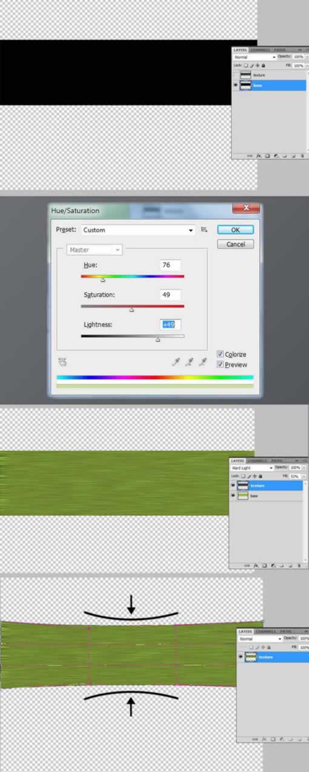This screenshot has height=772, width=309.
Task: Click lock transparent pixels in top Layers panel
Action: tap(246, 65)
